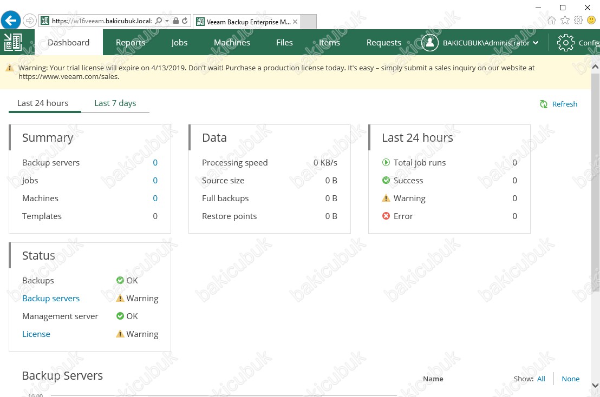Screen dimensions: 600x397
Task: Open the Dashboard tab
Action: (x=68, y=42)
